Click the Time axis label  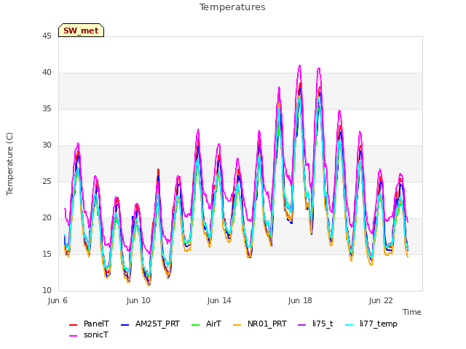point(412,312)
